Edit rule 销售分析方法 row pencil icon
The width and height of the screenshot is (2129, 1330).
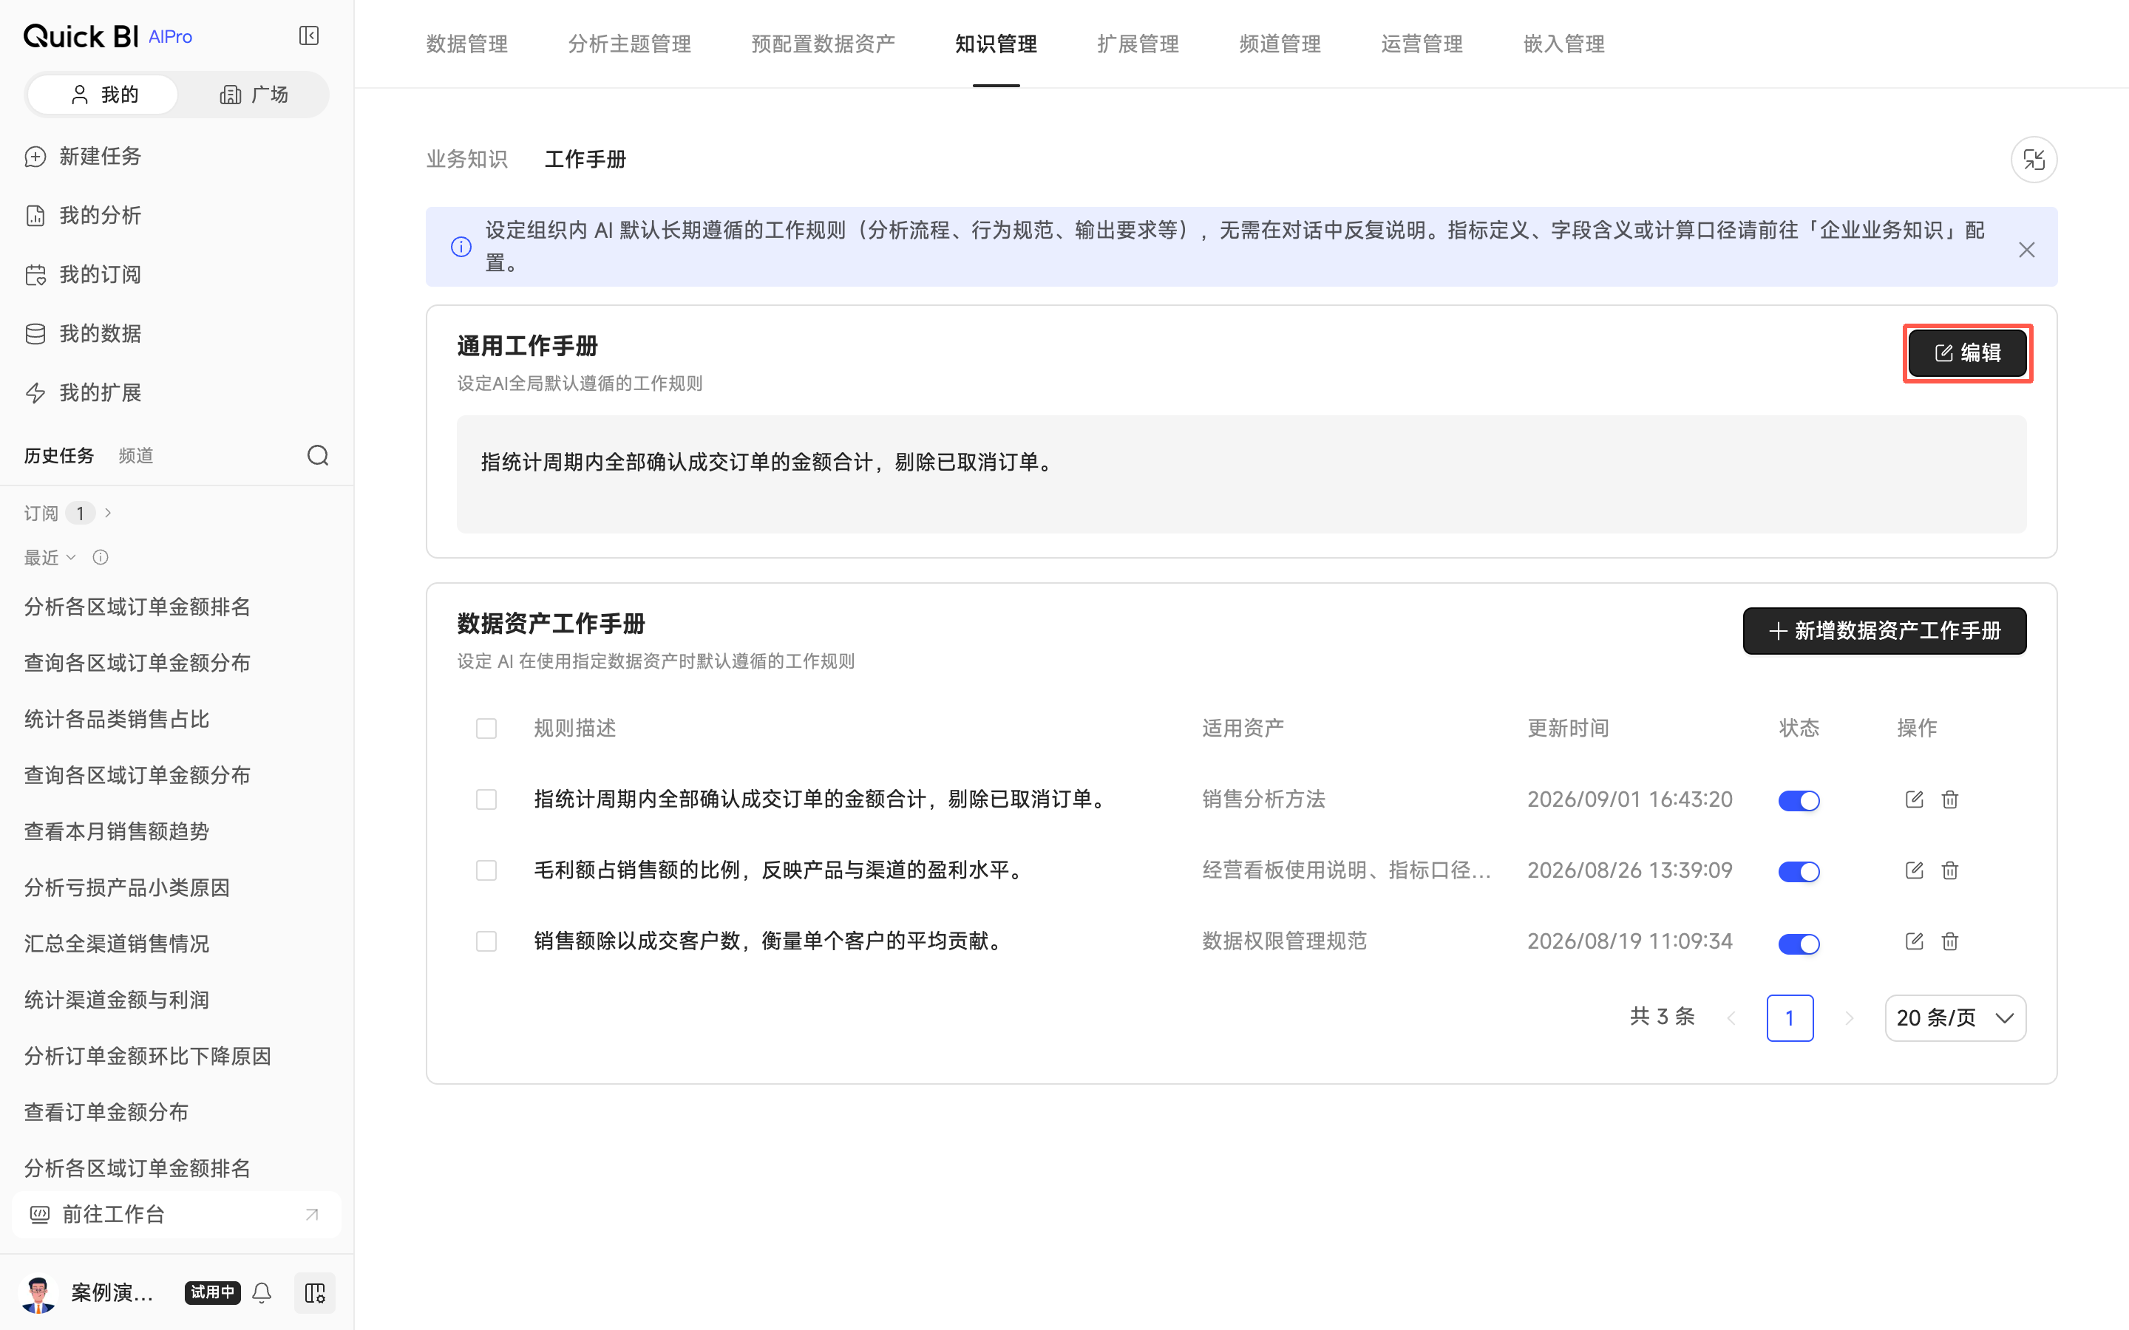(1913, 799)
